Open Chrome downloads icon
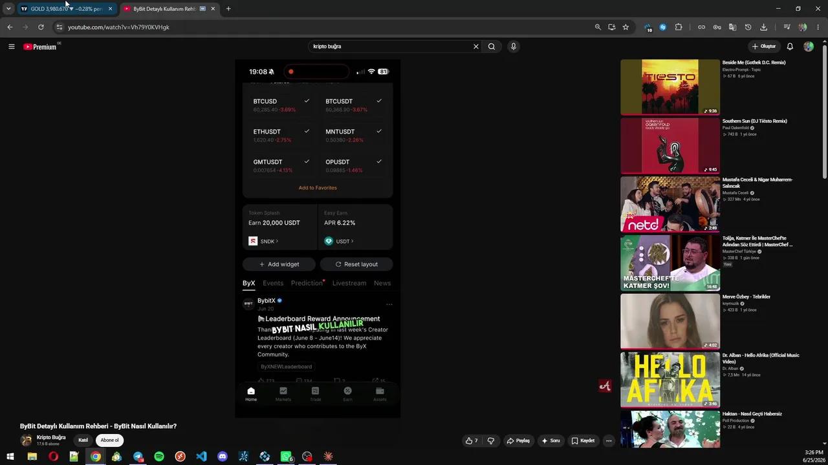Viewport: 828px width, 465px height. coord(763,27)
